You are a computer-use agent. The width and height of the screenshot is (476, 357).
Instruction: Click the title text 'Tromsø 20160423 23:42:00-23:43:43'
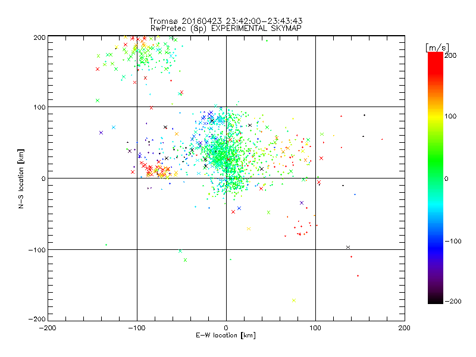[x=226, y=21]
